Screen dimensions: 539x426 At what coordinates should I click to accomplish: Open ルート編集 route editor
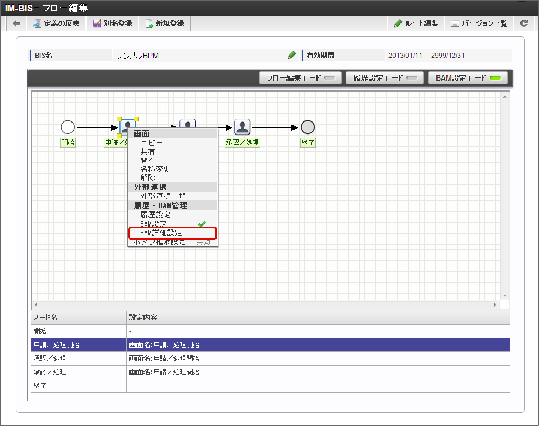[416, 23]
